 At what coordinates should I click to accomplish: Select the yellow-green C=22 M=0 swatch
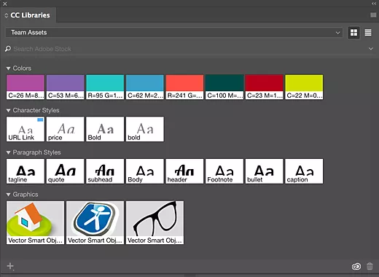coord(304,87)
